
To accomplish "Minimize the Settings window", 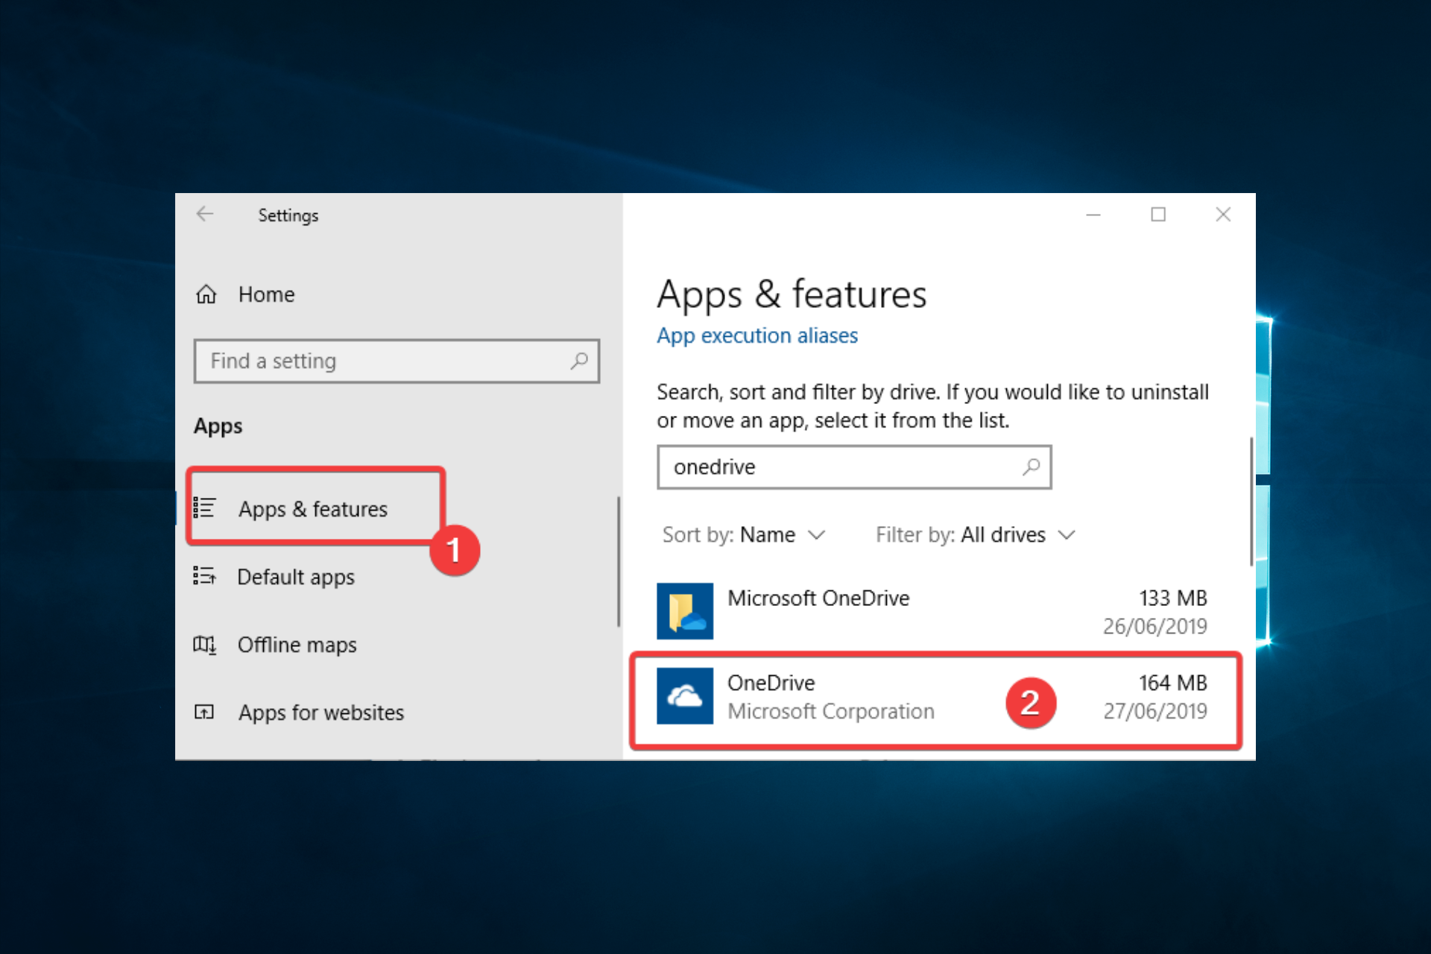I will pyautogui.click(x=1093, y=215).
